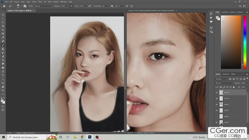This screenshot has width=249, height=140.
Task: Select the Lasso tool
Action: tap(3, 22)
